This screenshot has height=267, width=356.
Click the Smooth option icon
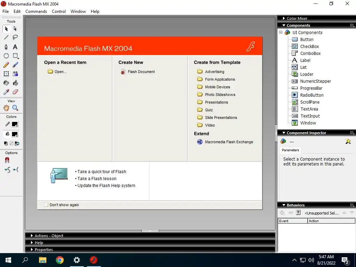7,170
